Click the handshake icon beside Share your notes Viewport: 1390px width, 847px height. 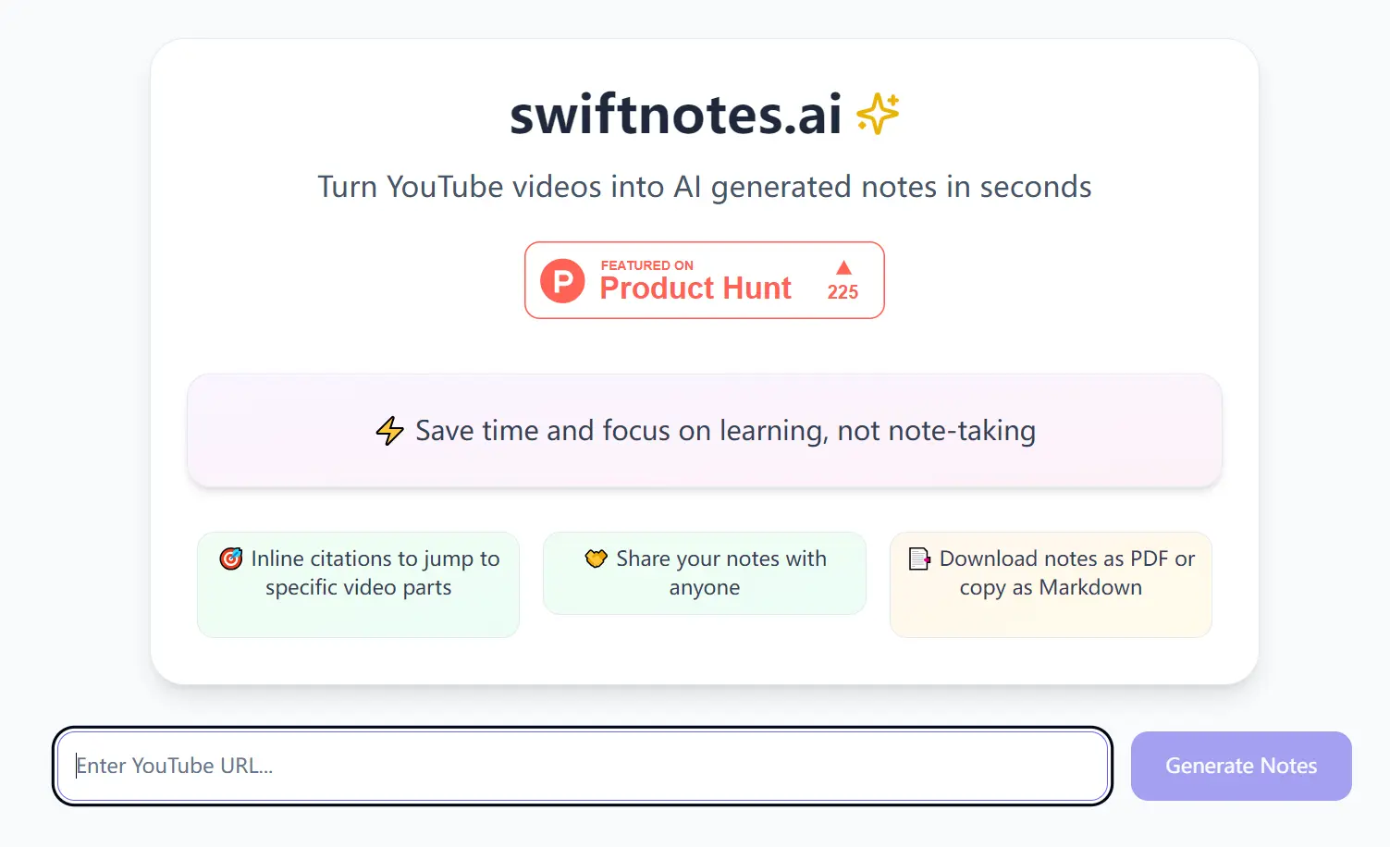597,559
